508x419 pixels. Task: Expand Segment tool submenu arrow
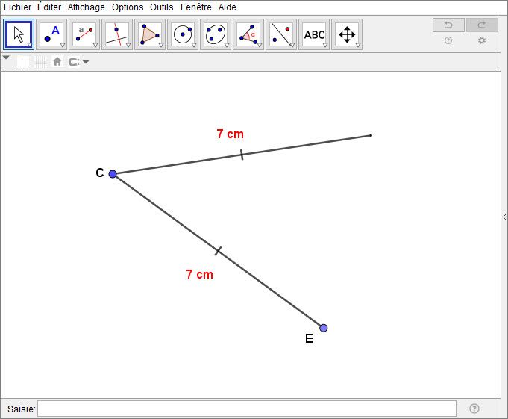pyautogui.click(x=95, y=45)
